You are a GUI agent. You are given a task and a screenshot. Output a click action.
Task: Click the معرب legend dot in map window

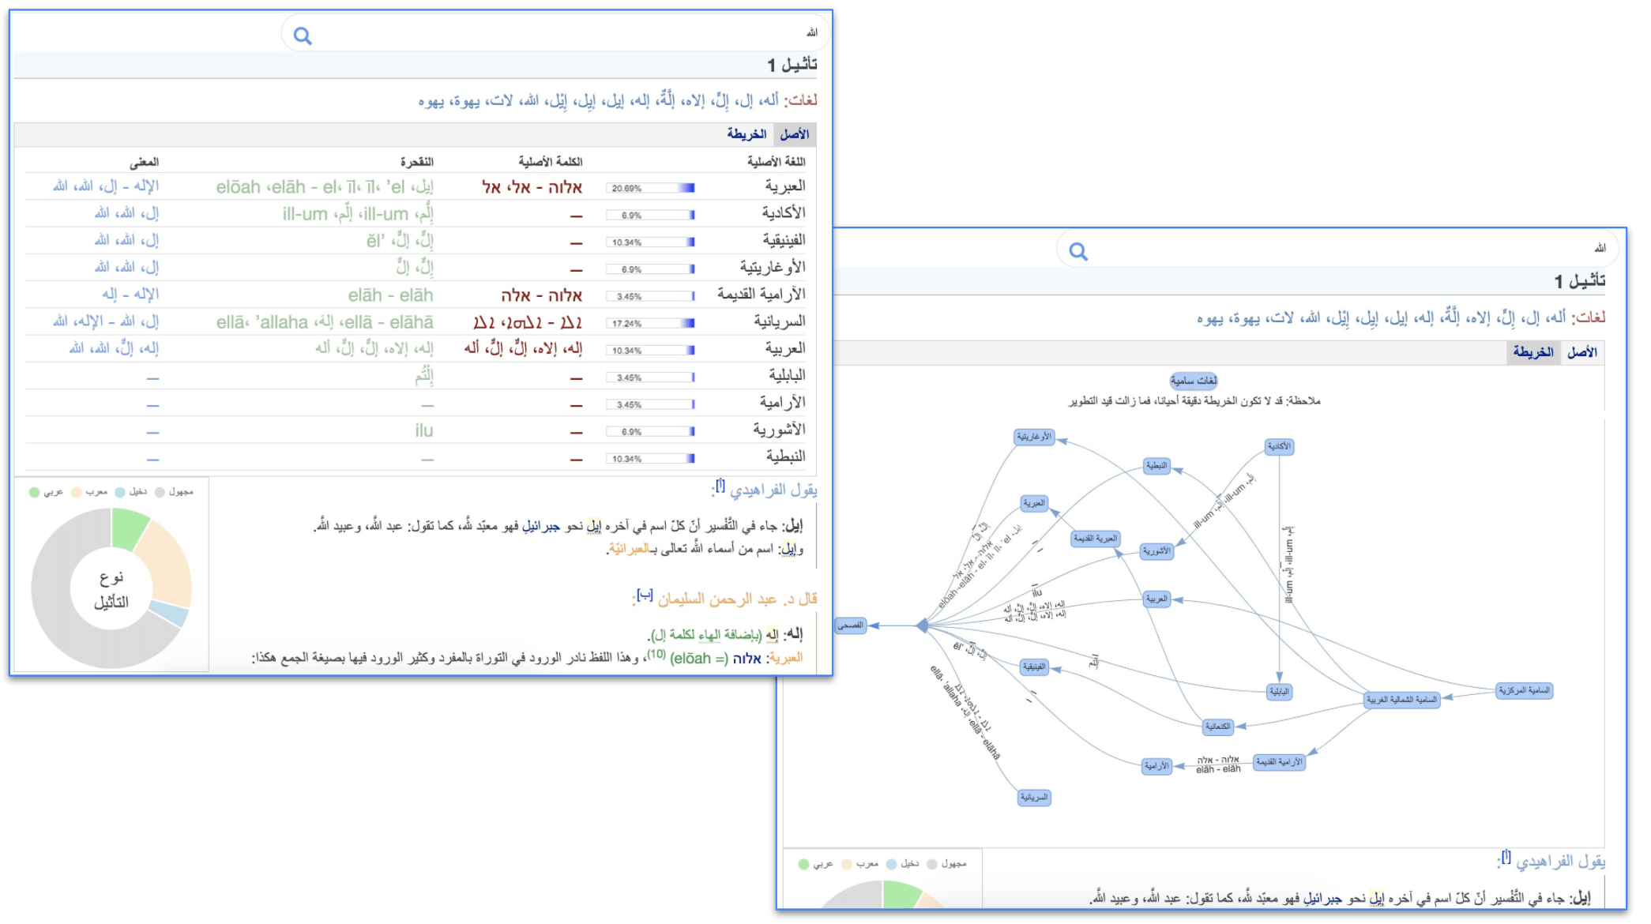[x=848, y=864]
